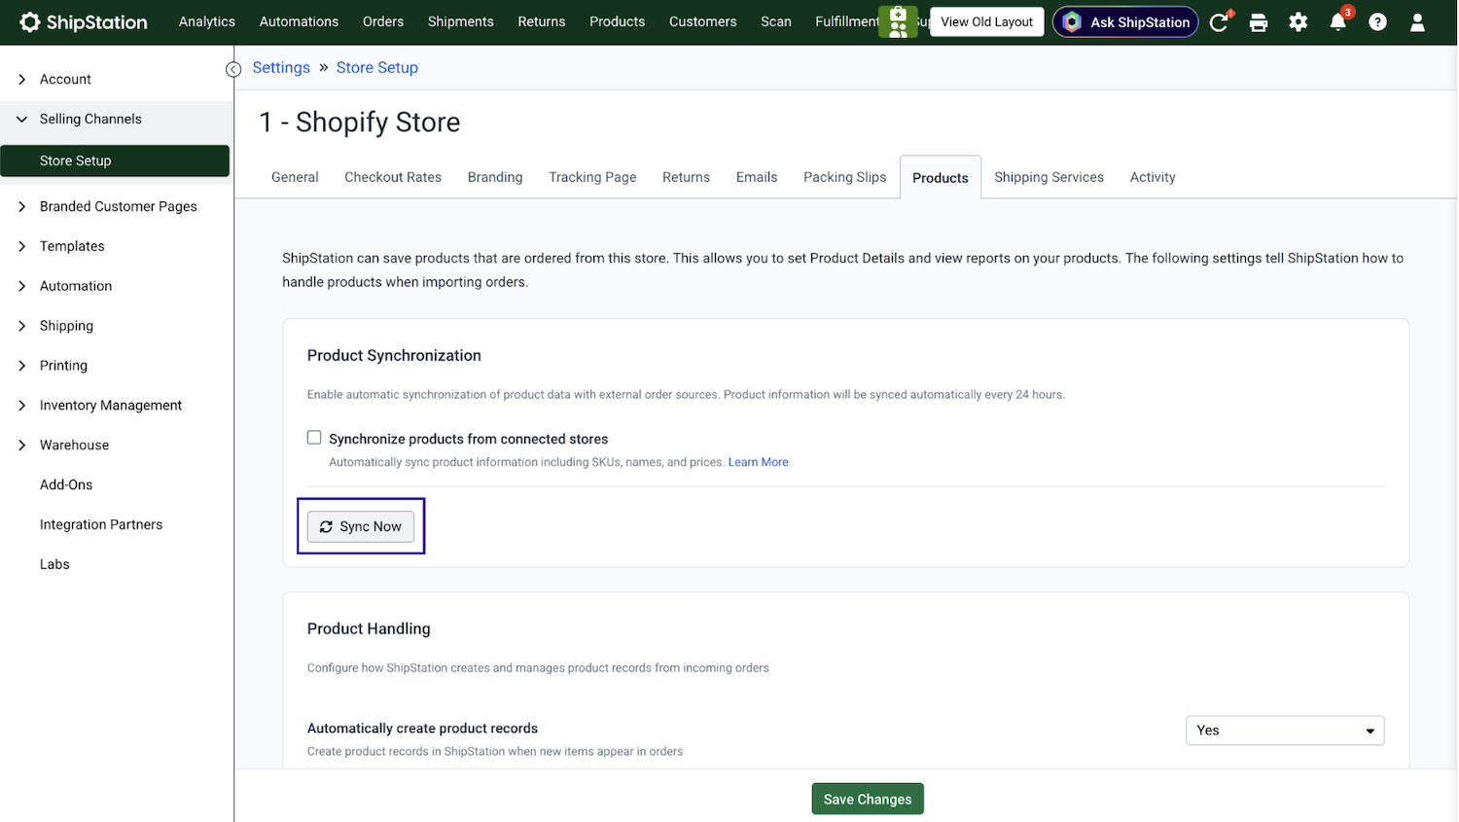The image size is (1459, 822).
Task: Click the Store Setup breadcrumb link
Action: [377, 67]
